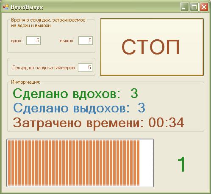Click the выдох: label
The image size is (211, 194).
[x=67, y=41]
